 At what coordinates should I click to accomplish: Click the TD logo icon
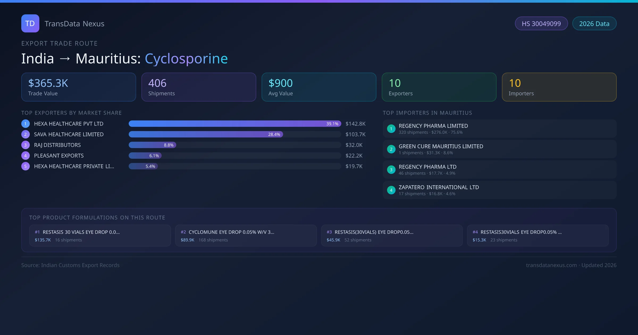pos(30,23)
